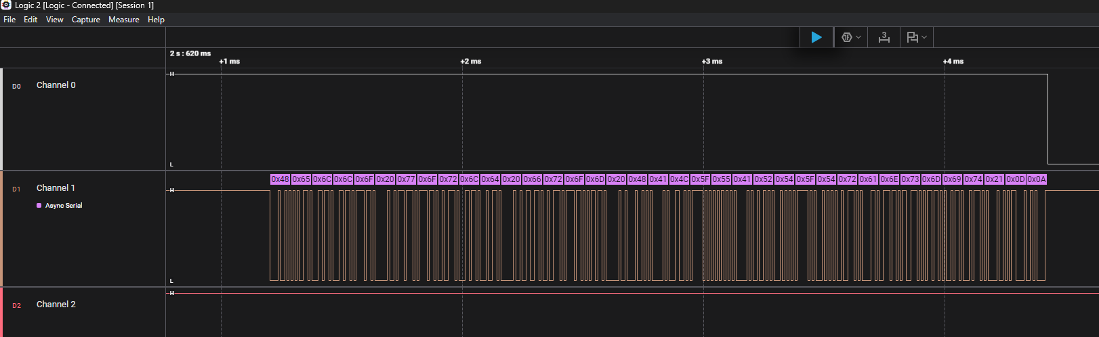Select the decoded 0x66 byte box

click(x=533, y=179)
